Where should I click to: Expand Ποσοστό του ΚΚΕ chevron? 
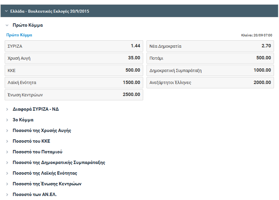7,141
